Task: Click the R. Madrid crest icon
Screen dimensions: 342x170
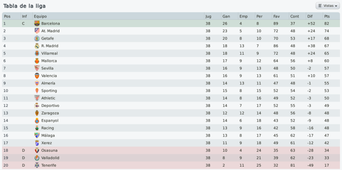Action: 37,46
